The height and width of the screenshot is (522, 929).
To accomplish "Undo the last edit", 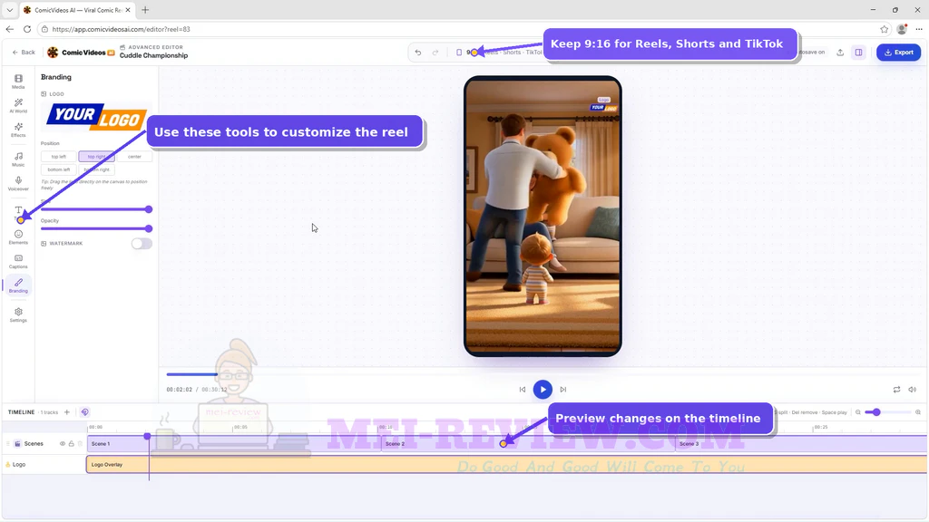I will click(418, 52).
